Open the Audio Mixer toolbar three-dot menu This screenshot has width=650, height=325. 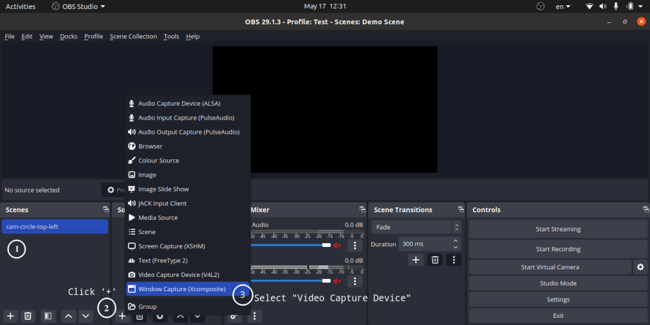tap(255, 317)
